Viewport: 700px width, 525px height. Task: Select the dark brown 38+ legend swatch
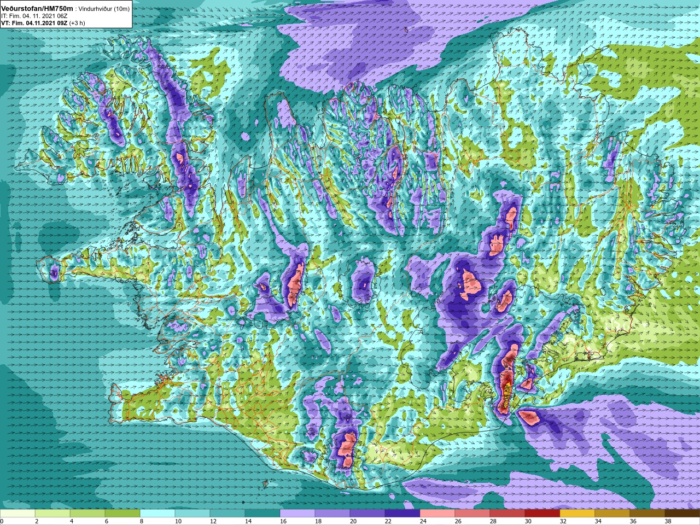pyautogui.click(x=682, y=514)
